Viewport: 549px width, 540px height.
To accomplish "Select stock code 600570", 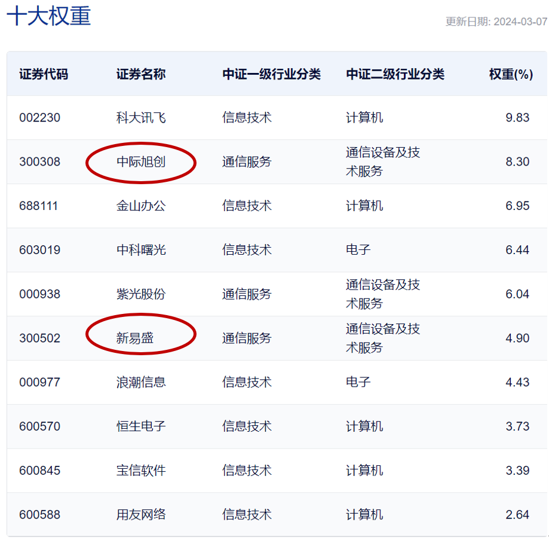I will 39,426.
